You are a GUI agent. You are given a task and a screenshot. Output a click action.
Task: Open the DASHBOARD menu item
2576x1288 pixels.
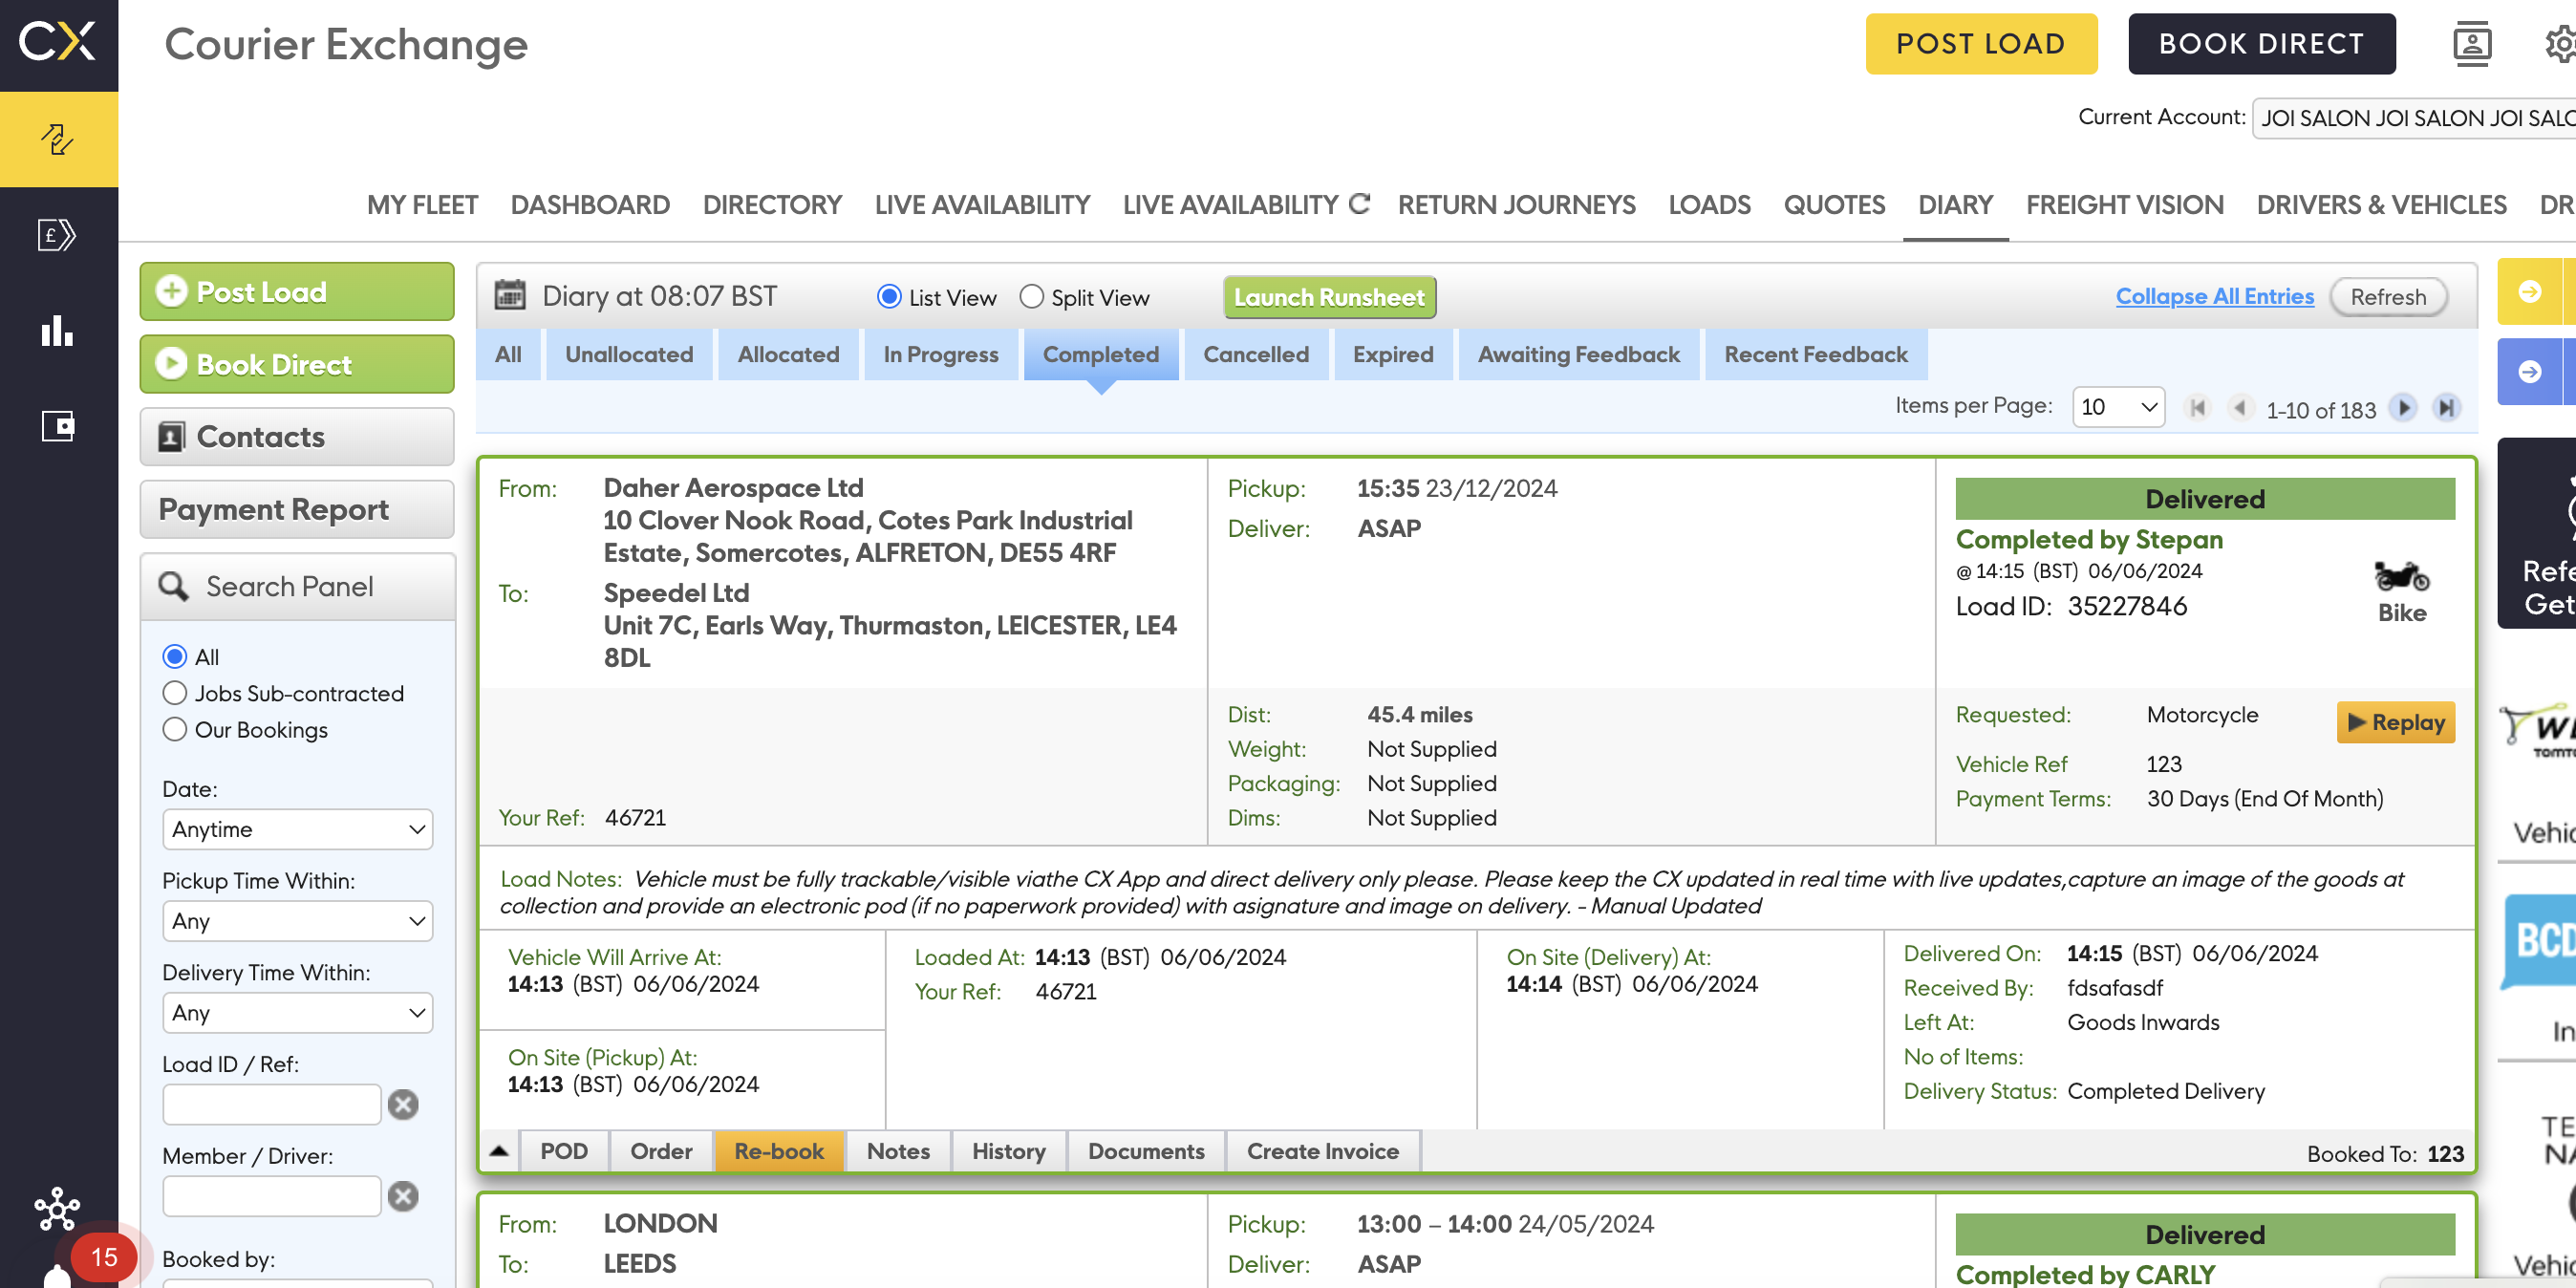coord(590,205)
